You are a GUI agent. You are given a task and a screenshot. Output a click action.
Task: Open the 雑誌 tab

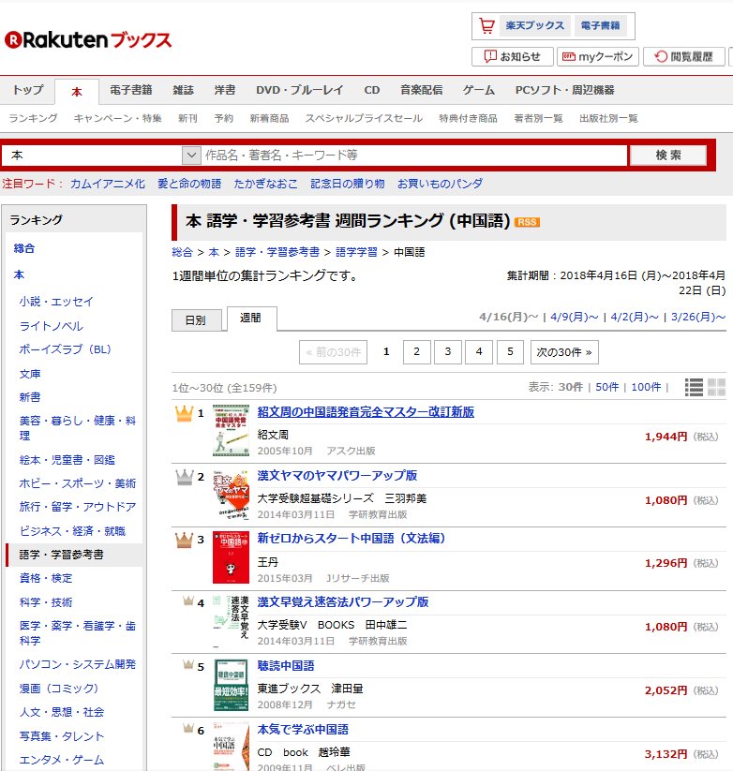pos(183,90)
